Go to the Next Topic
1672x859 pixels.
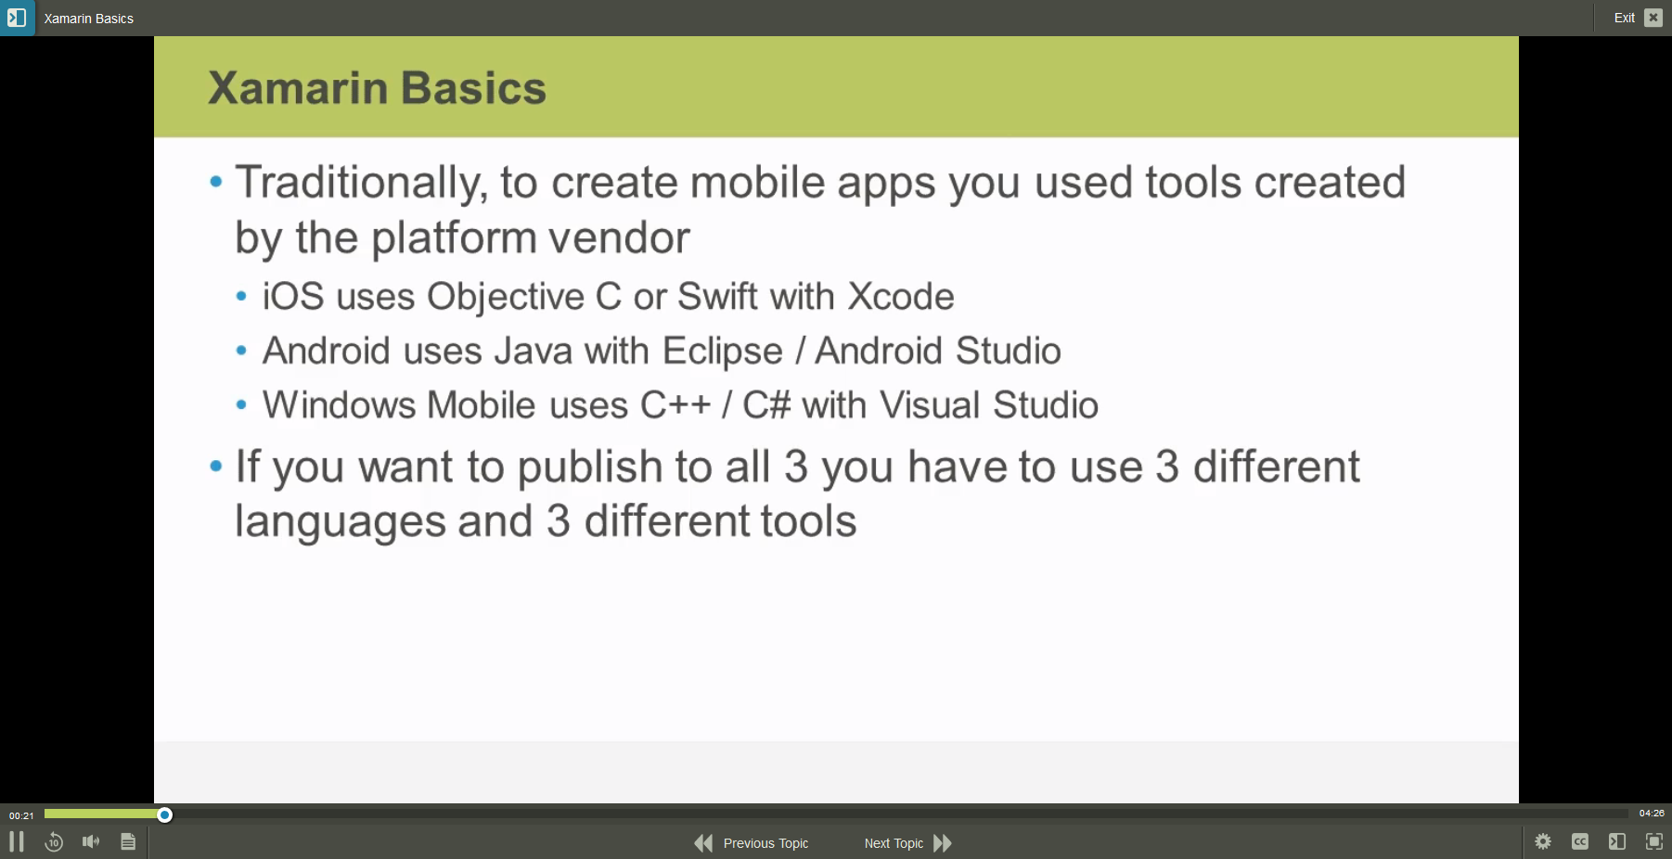(x=894, y=842)
